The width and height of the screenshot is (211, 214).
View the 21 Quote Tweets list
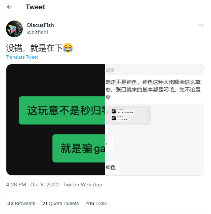point(60,203)
